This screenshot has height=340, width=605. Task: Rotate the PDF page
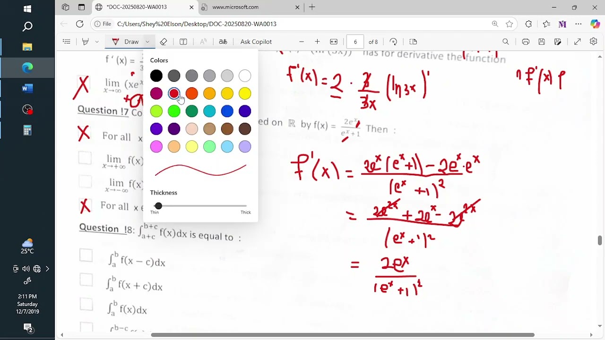click(393, 42)
